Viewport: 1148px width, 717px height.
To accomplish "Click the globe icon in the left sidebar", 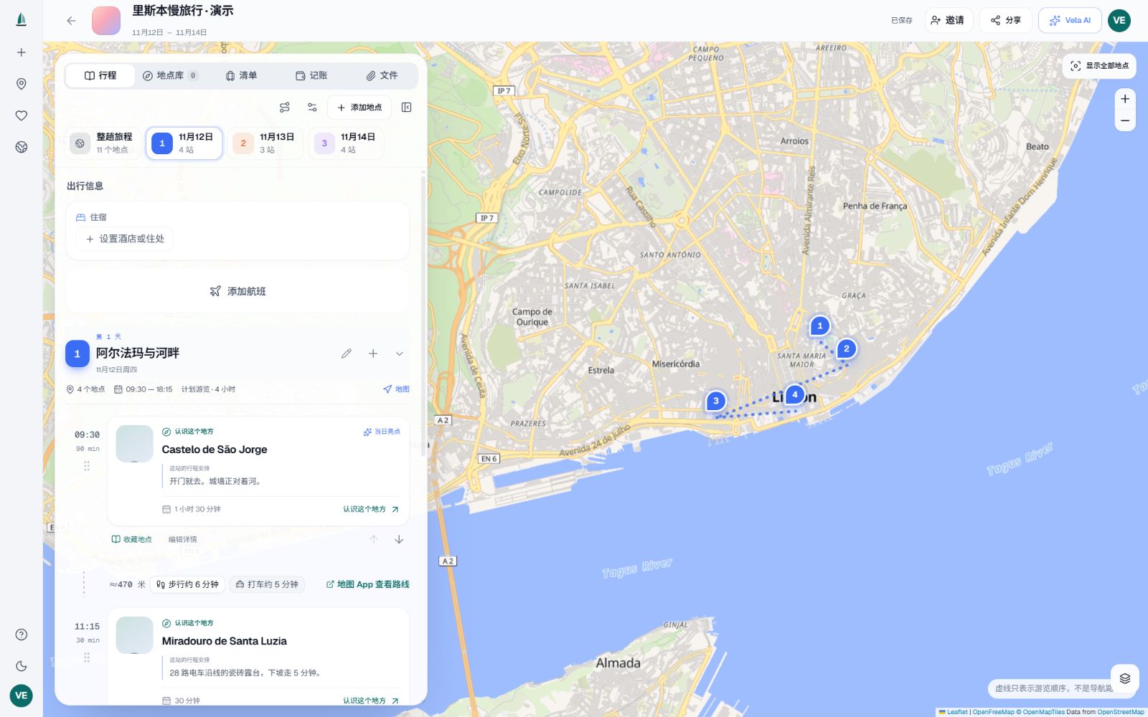I will [22, 147].
